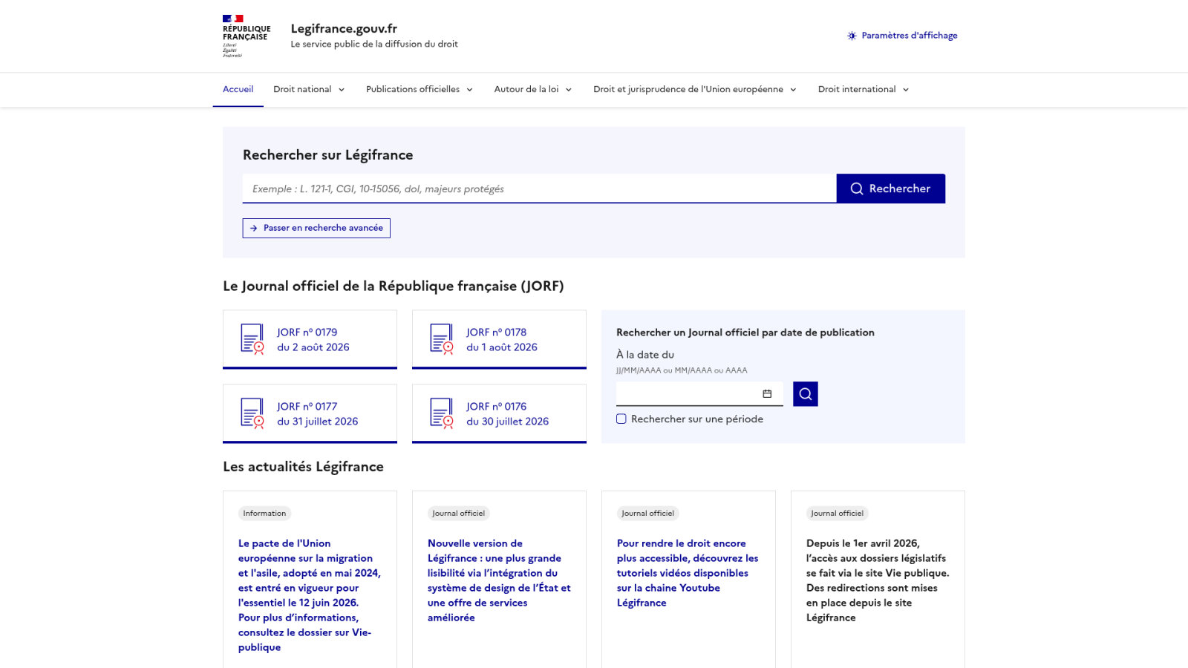1188x668 pixels.
Task: Click the Journal officiel tag on YouTube tutorials card
Action: tap(647, 514)
